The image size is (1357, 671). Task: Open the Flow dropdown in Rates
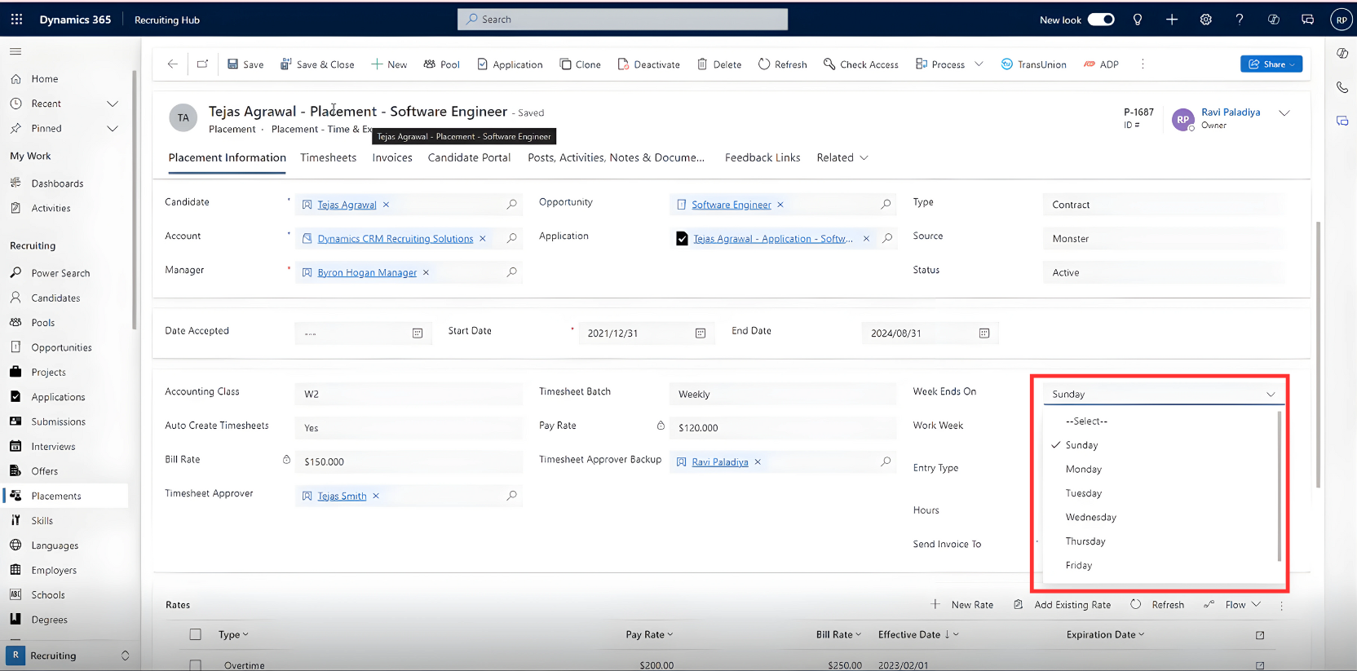pyautogui.click(x=1244, y=605)
